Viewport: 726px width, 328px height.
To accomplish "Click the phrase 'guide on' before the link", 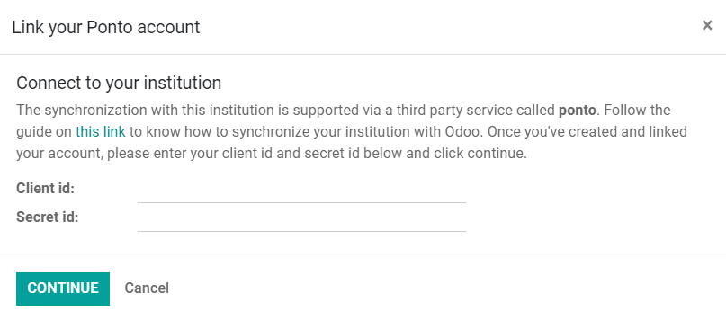I will [x=44, y=132].
